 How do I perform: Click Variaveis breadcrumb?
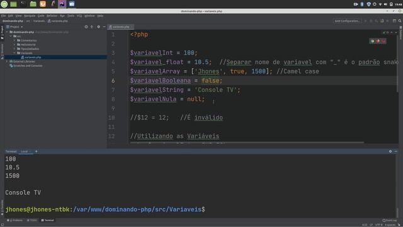click(x=39, y=21)
